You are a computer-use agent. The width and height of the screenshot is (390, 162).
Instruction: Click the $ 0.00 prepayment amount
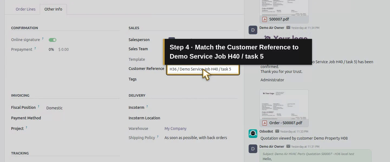point(64,49)
